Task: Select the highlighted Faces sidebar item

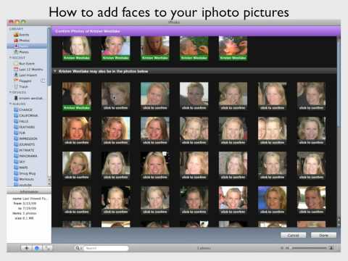Action: click(x=27, y=46)
